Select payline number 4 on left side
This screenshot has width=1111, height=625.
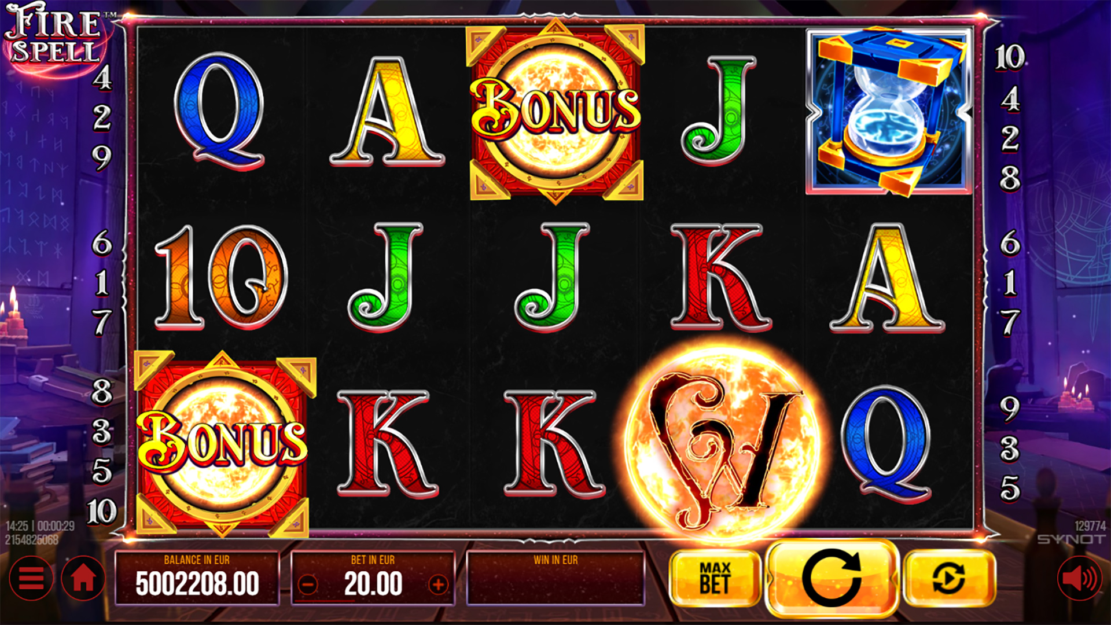(x=102, y=77)
